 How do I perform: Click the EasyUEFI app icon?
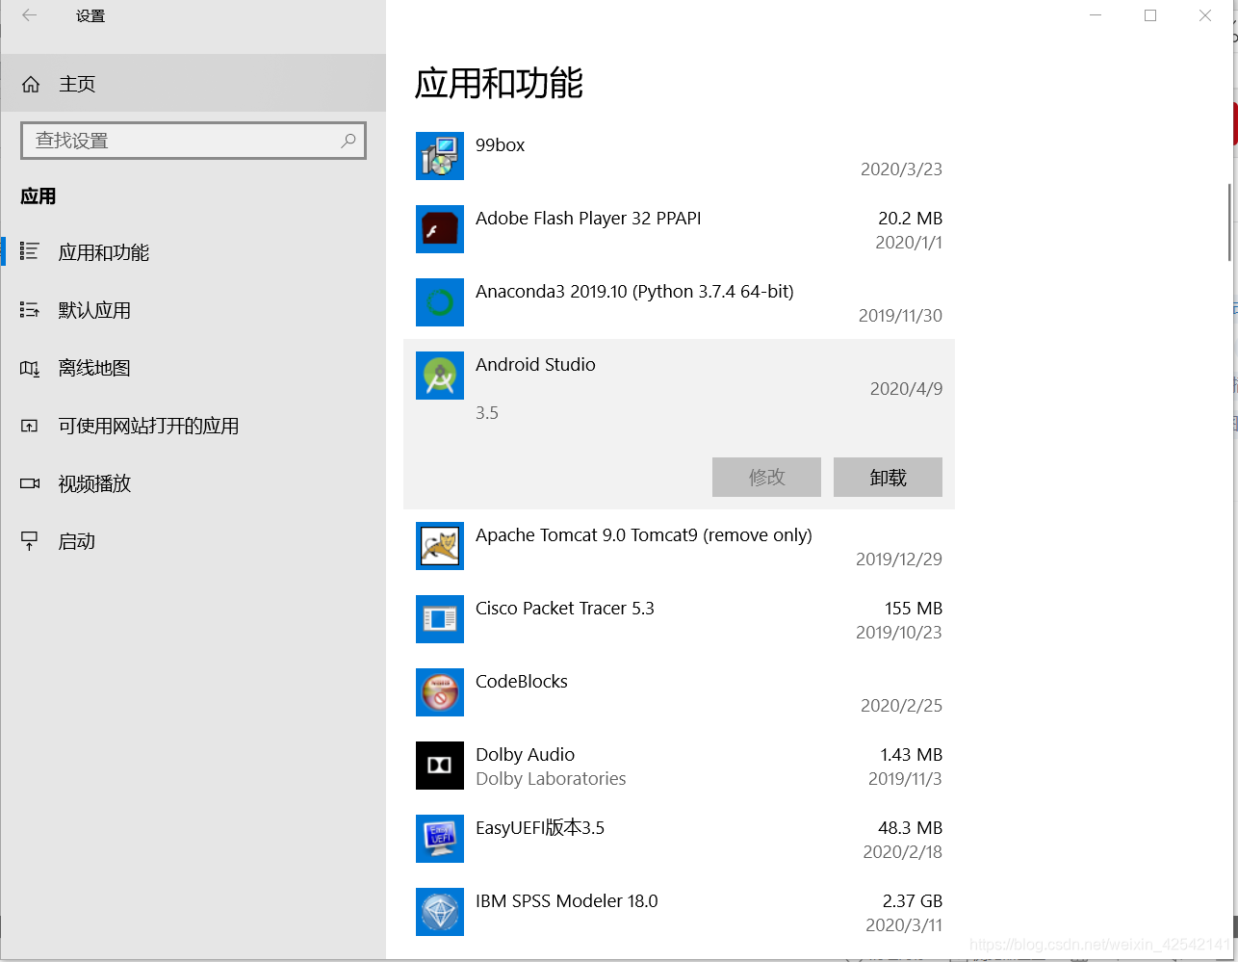pyautogui.click(x=440, y=839)
